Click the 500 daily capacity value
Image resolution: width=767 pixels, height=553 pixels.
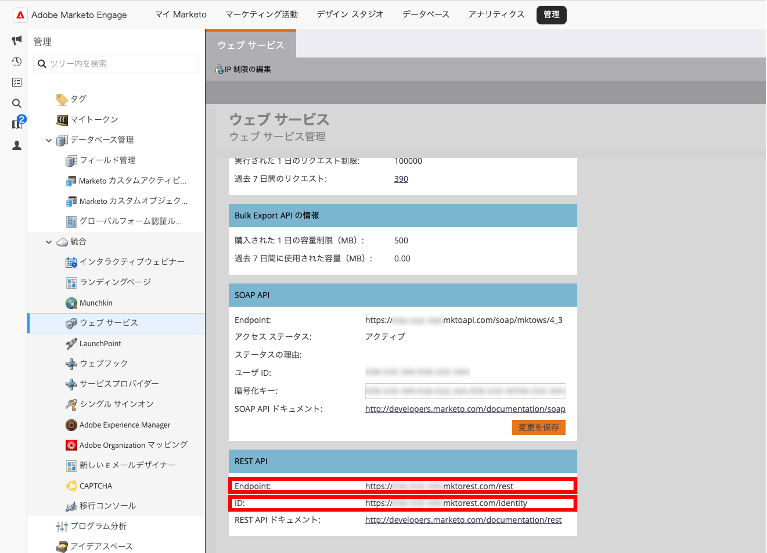coord(401,241)
